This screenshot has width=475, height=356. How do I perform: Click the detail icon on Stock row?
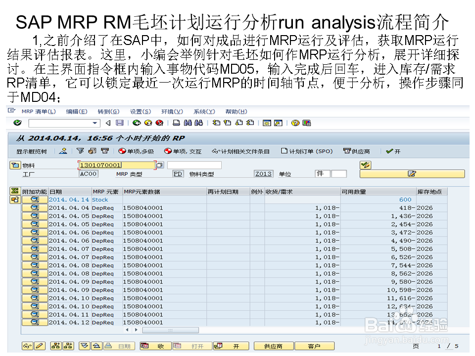(35, 199)
